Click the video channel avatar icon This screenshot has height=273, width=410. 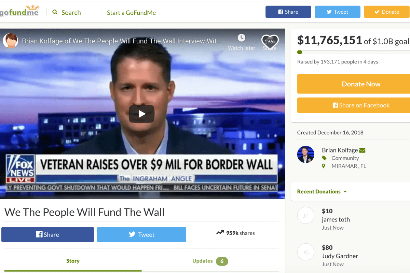click(10, 41)
